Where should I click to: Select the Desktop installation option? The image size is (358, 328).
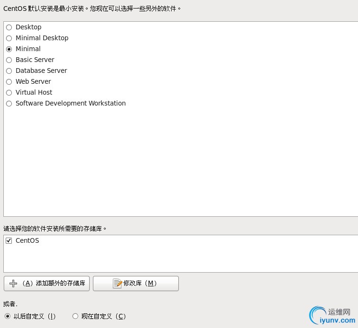pos(9,27)
